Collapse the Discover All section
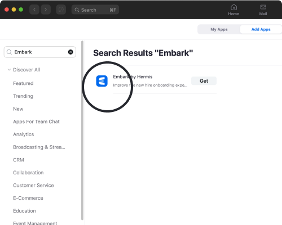Image resolution: width=282 pixels, height=225 pixels. pyautogui.click(x=9, y=70)
